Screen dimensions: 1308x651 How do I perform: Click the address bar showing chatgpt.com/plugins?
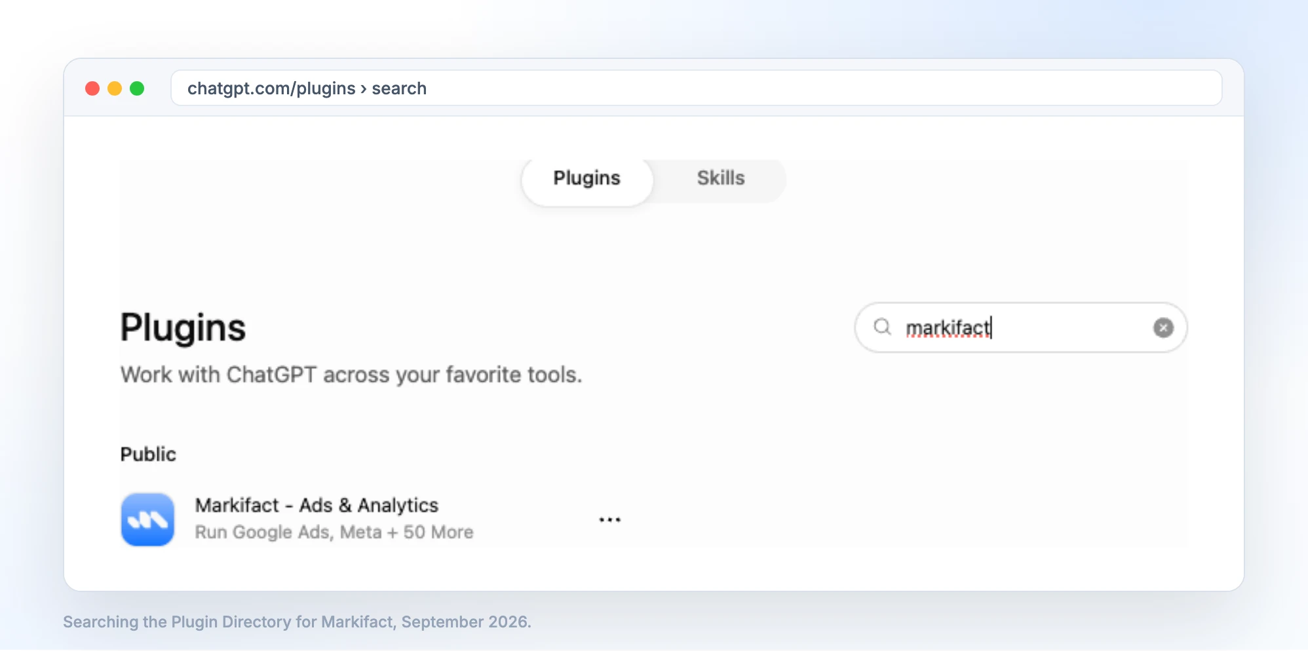pyautogui.click(x=696, y=88)
